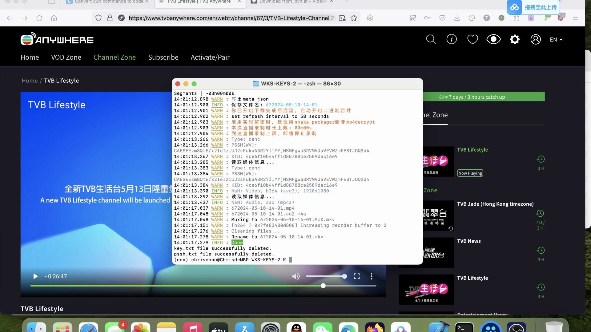Screen dimensions: 591x332
Task: Click filename 672024-05-10-14-01 in terminal
Action: point(291,105)
